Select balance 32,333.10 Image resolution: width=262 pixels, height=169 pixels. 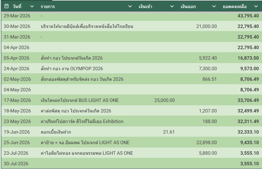point(248,132)
